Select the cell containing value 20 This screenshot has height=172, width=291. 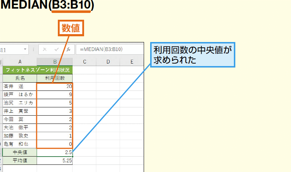click(55, 87)
